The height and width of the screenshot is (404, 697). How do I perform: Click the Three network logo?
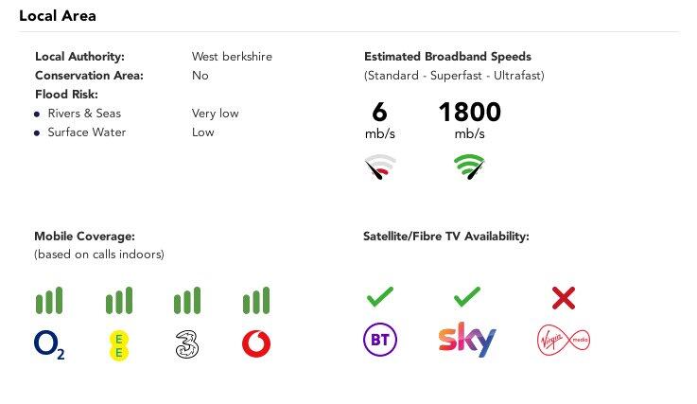187,344
